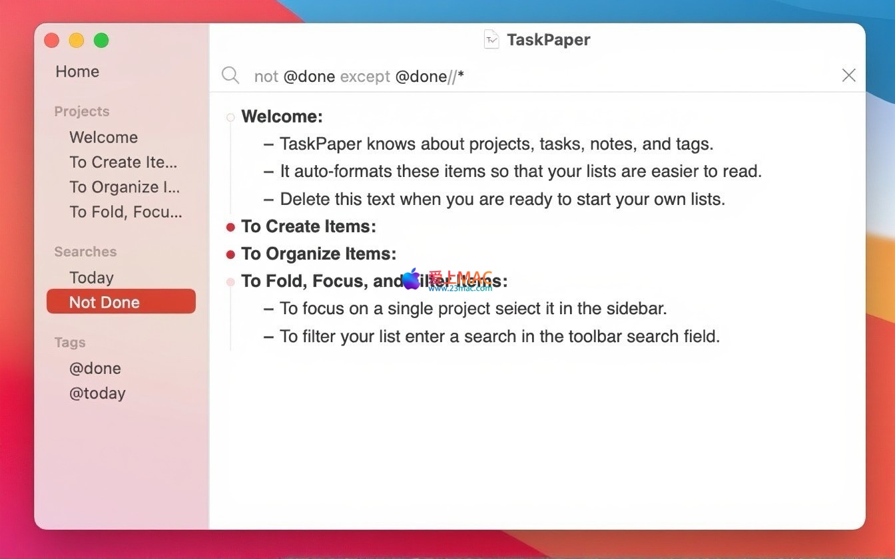Choose the Today saved search
The image size is (895, 559).
(91, 278)
